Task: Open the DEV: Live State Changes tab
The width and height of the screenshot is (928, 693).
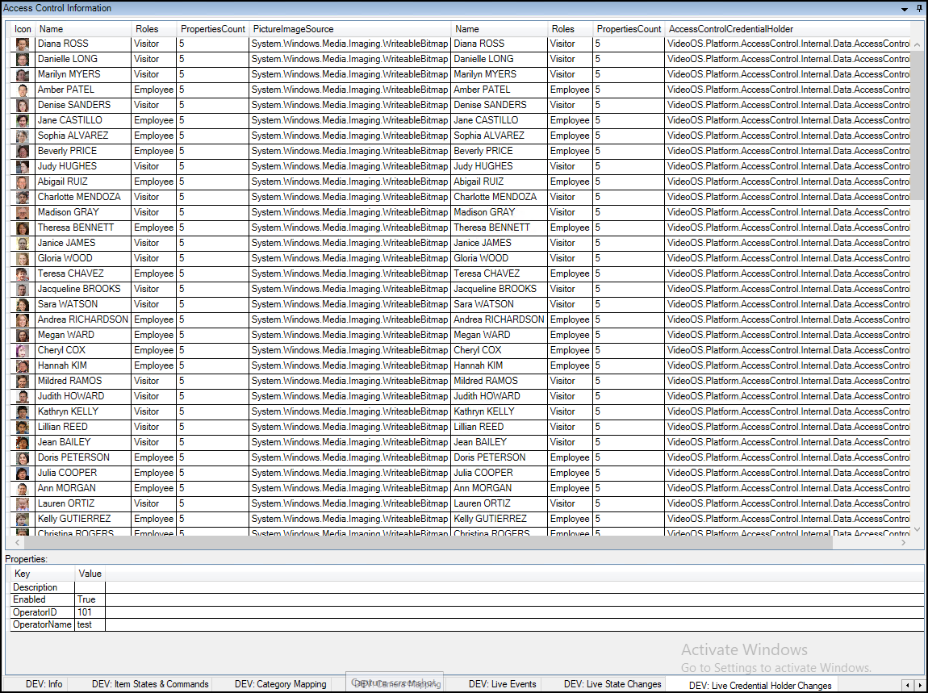Action: click(612, 684)
